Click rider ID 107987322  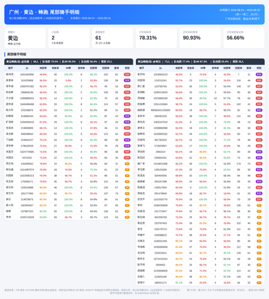[x=27, y=211]
